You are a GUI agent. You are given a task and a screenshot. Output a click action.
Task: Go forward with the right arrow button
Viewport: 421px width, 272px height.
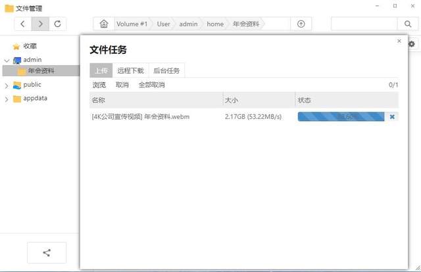(x=40, y=24)
